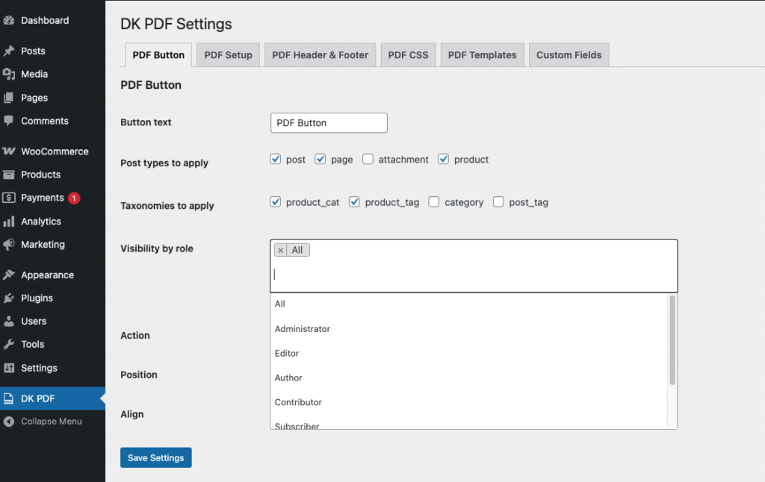Remove the All role tag

click(281, 250)
